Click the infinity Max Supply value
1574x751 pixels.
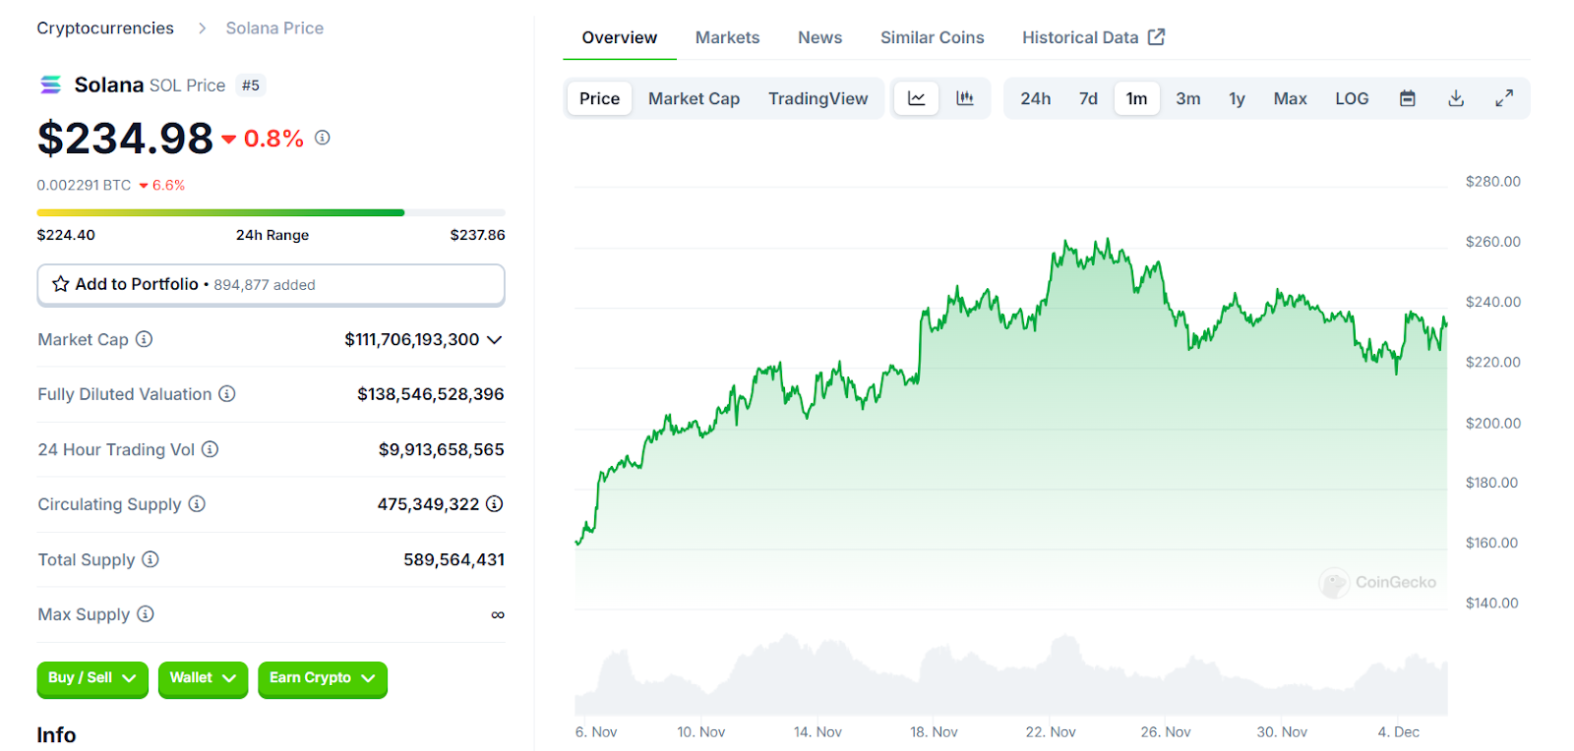point(498,614)
